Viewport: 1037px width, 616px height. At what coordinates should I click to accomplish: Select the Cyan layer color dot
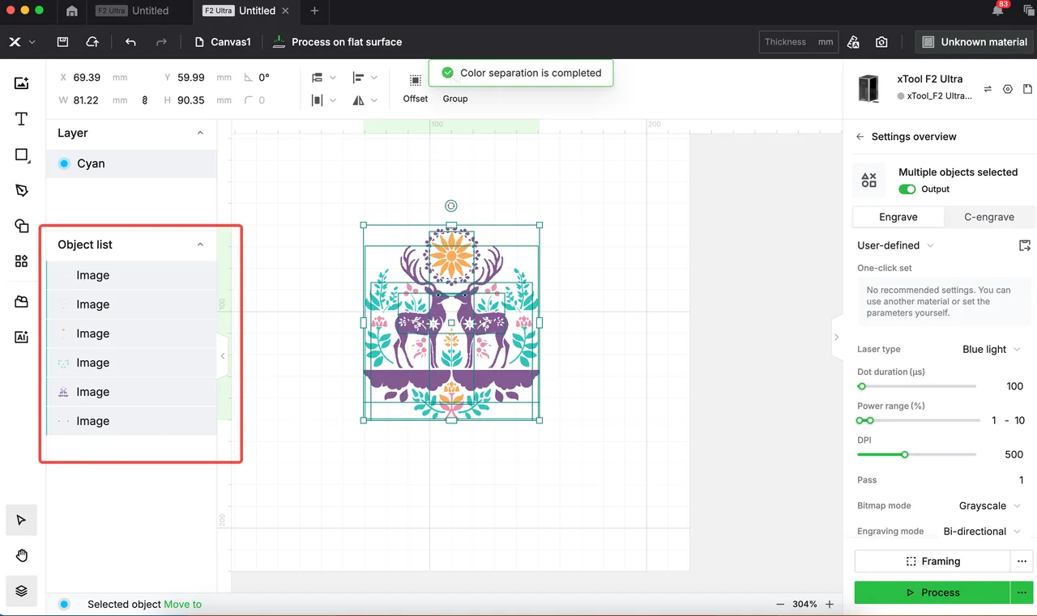(64, 164)
